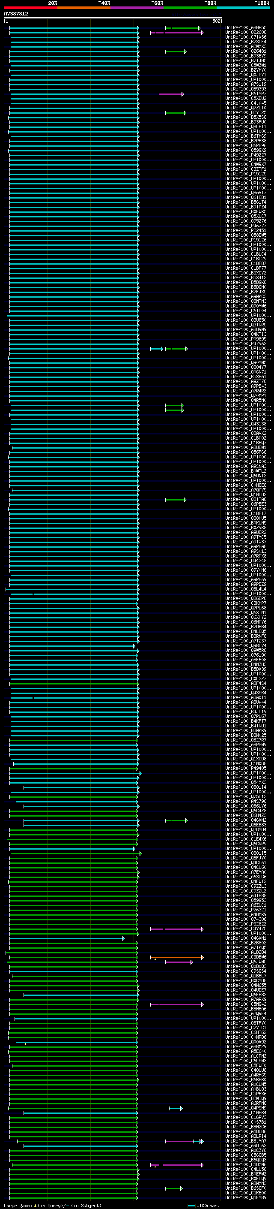This screenshot has width=274, height=1209.
Task: Select the UniRef100_Q4S138 label
Action: pos(245,424)
